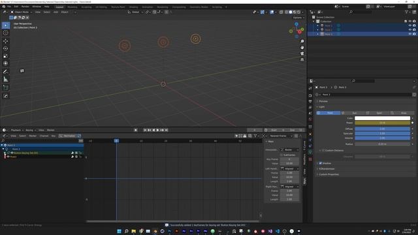Jump to the last frame button
418x235 pixels.
point(167,130)
